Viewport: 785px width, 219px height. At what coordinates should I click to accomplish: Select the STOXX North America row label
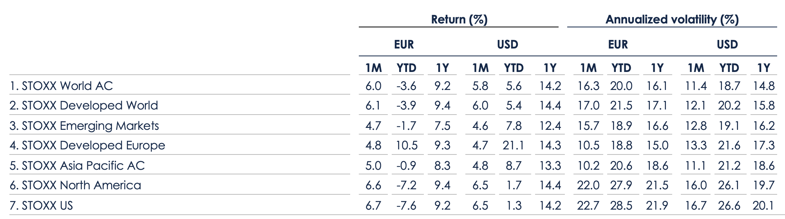coord(75,185)
